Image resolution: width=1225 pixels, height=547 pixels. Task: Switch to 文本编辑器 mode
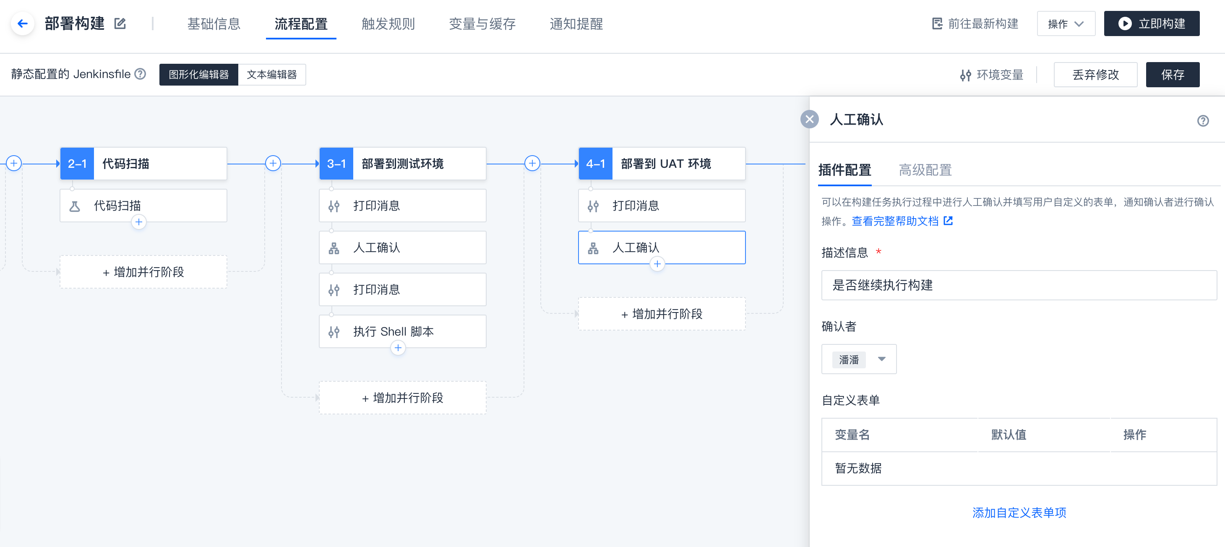(271, 75)
